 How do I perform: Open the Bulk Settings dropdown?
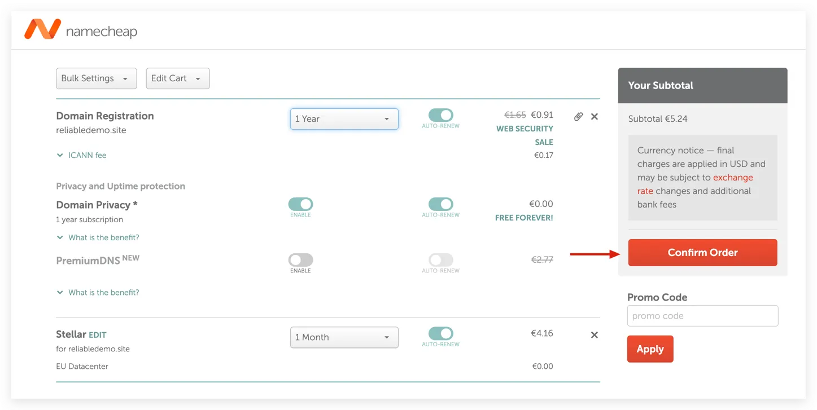(97, 78)
